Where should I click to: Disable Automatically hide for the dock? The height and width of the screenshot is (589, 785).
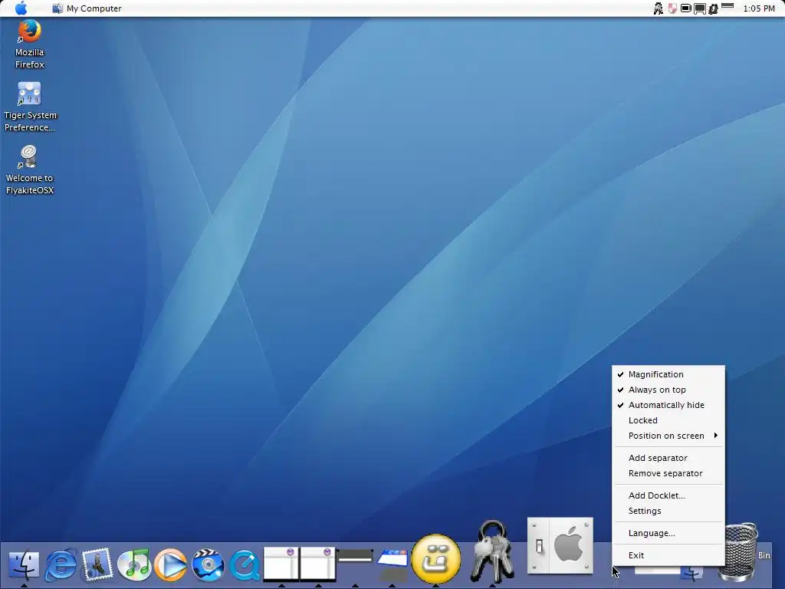pyautogui.click(x=668, y=405)
